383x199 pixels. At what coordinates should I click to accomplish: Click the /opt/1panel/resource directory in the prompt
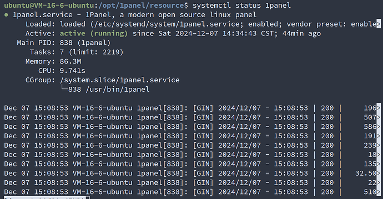click(142, 6)
